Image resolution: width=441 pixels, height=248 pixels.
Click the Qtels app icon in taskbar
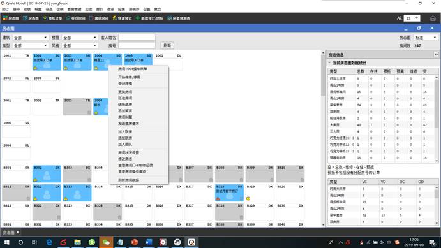pos(191,242)
